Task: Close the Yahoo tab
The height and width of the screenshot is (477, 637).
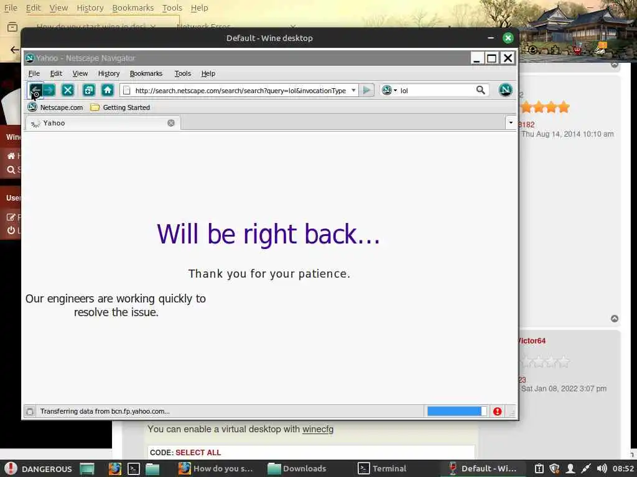Action: point(171,123)
